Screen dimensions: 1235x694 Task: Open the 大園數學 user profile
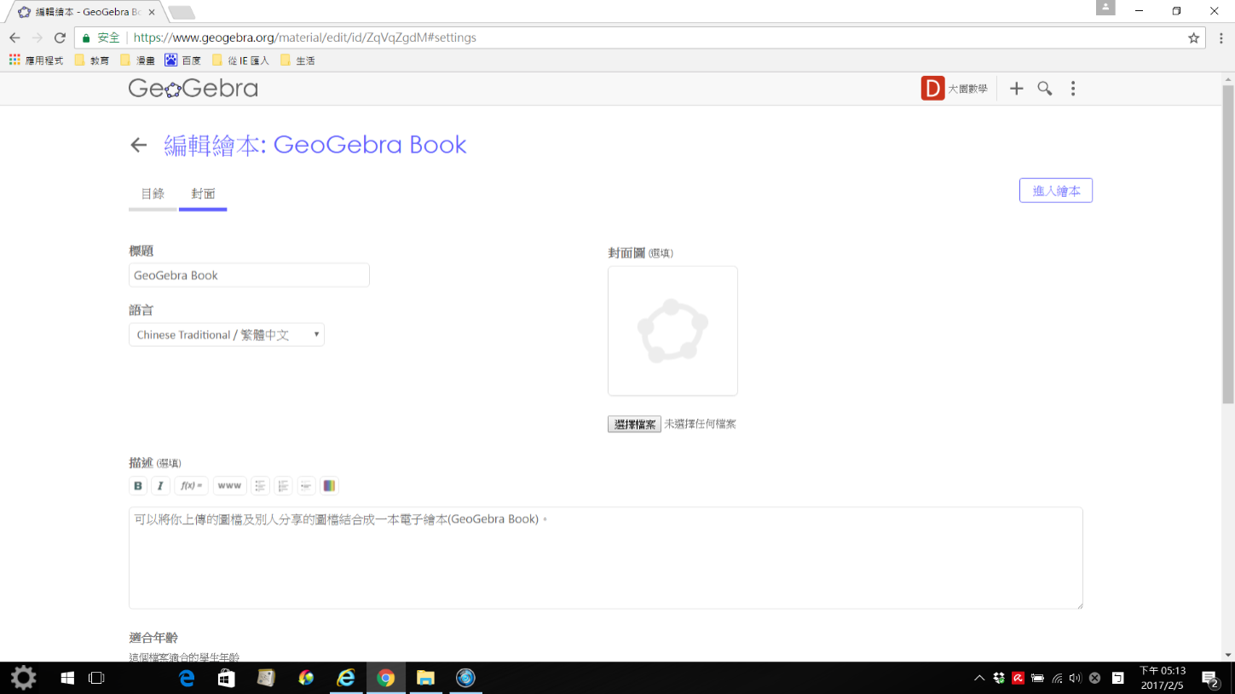955,89
